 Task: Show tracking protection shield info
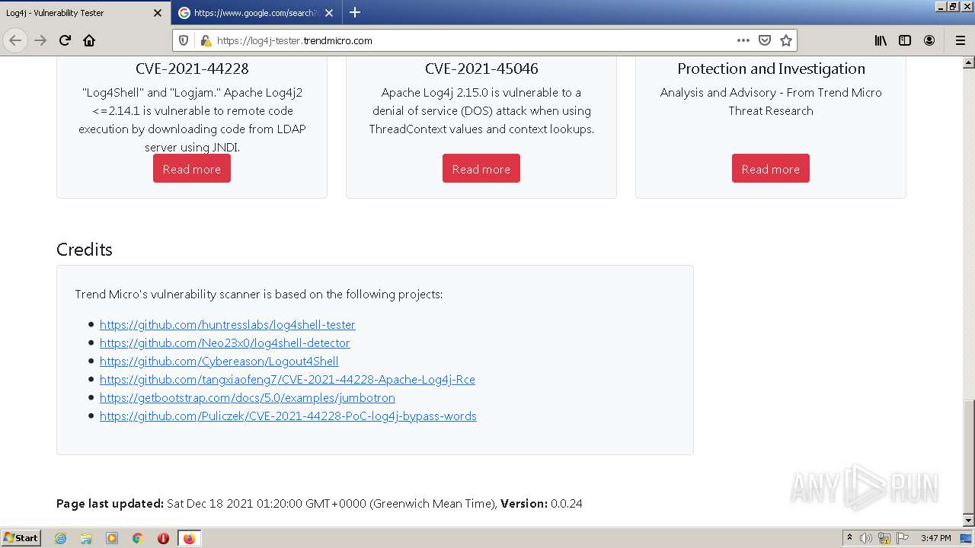(184, 40)
